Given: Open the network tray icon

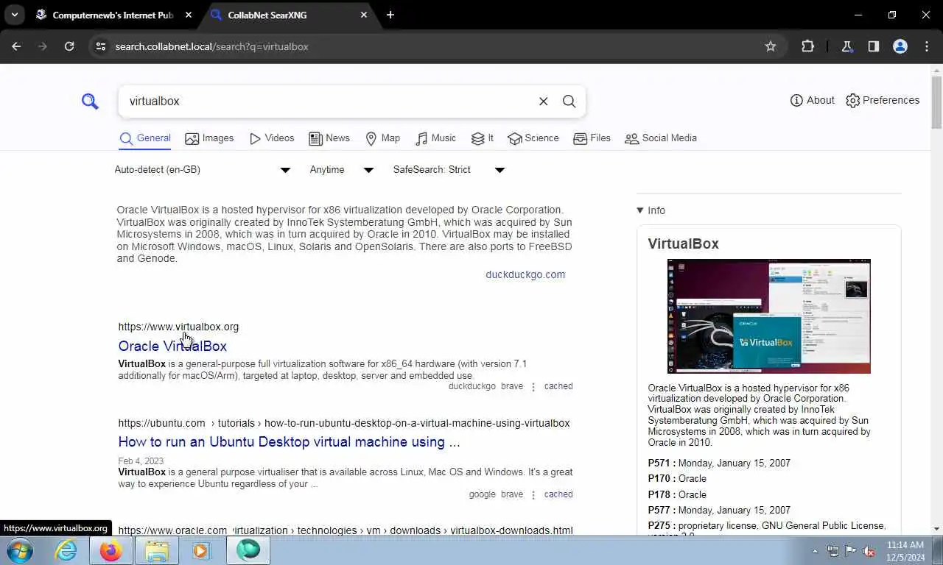Looking at the screenshot, I should coord(833,551).
